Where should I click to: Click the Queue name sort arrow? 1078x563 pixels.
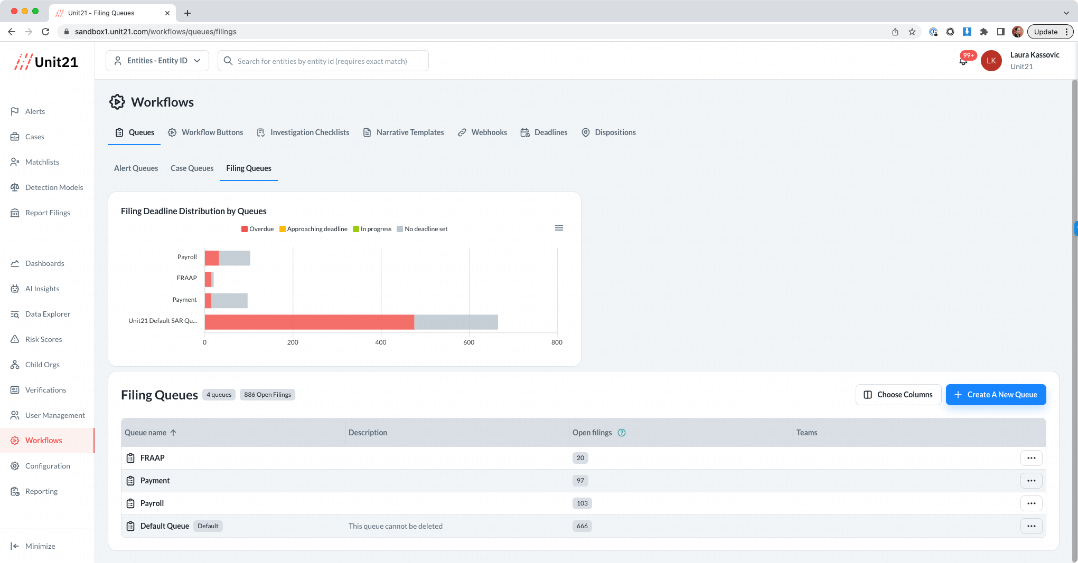pyautogui.click(x=173, y=433)
